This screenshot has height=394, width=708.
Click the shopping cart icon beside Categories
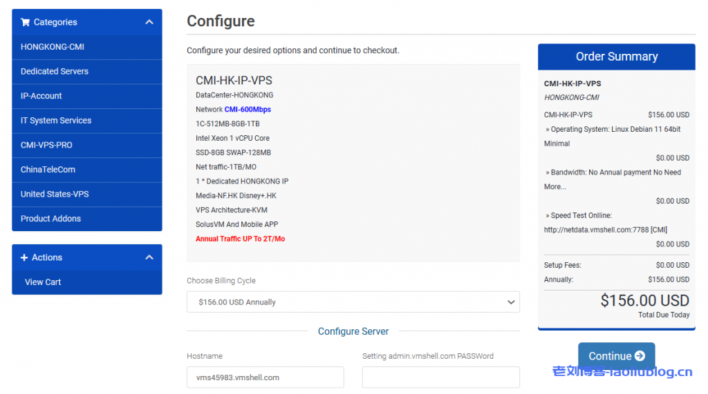point(26,22)
